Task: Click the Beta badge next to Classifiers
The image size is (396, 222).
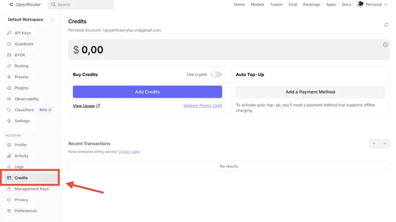Action: (45, 110)
